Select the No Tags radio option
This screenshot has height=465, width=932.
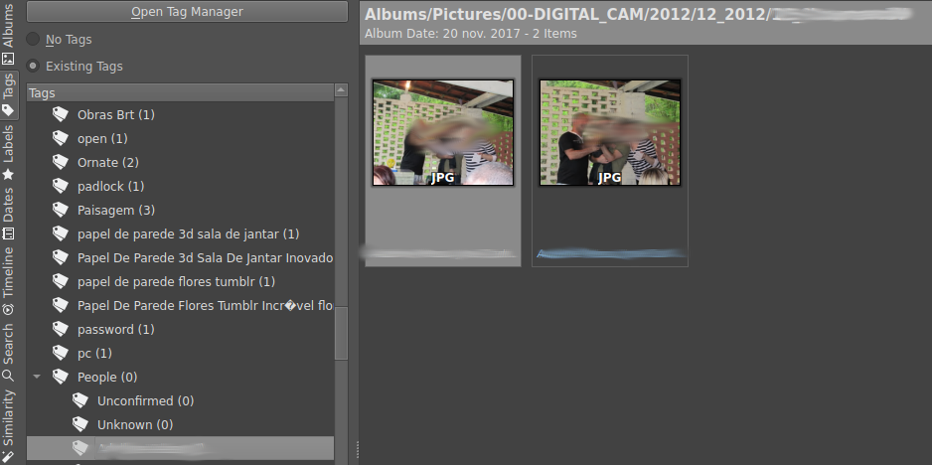(34, 40)
